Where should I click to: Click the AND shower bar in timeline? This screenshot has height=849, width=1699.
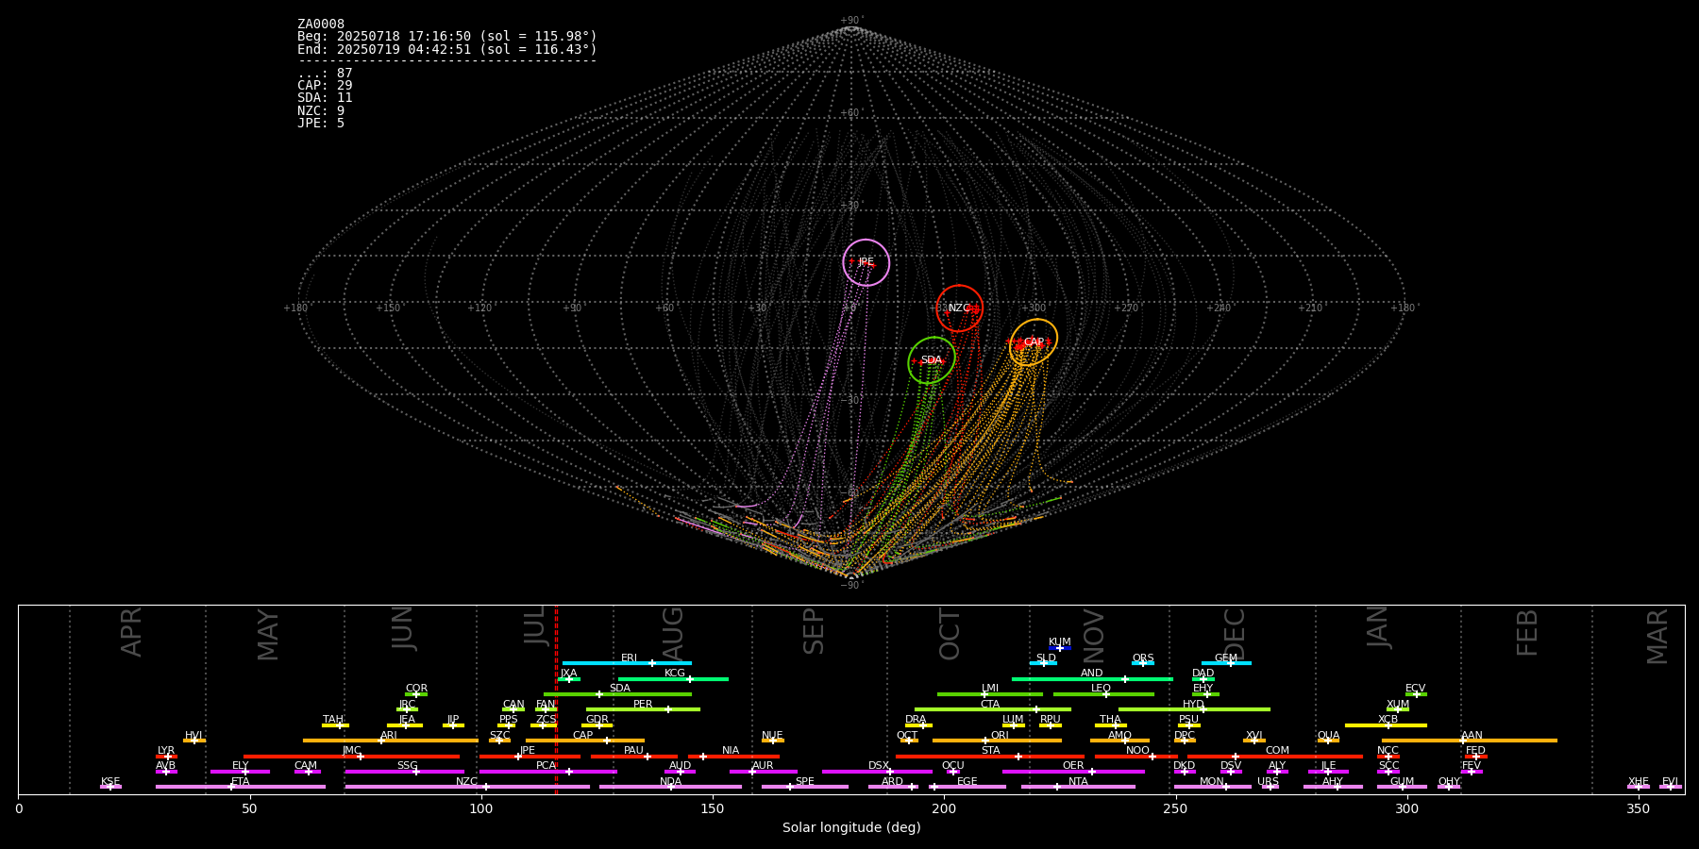click(x=1092, y=679)
